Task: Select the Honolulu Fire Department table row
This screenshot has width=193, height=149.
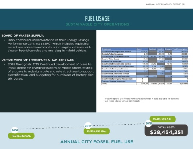Action: pos(144,61)
